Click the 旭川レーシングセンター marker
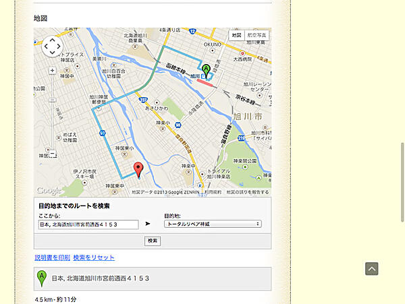 260,96
